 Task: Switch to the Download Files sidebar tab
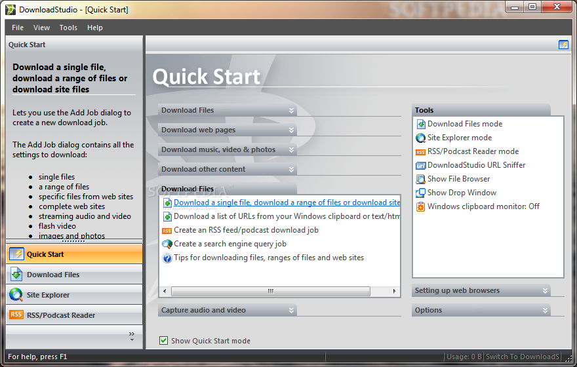click(x=74, y=275)
